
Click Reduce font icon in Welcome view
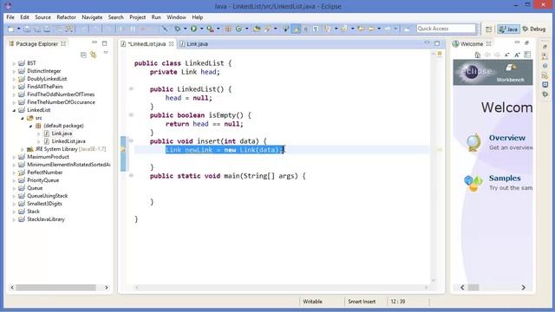[x=506, y=55]
